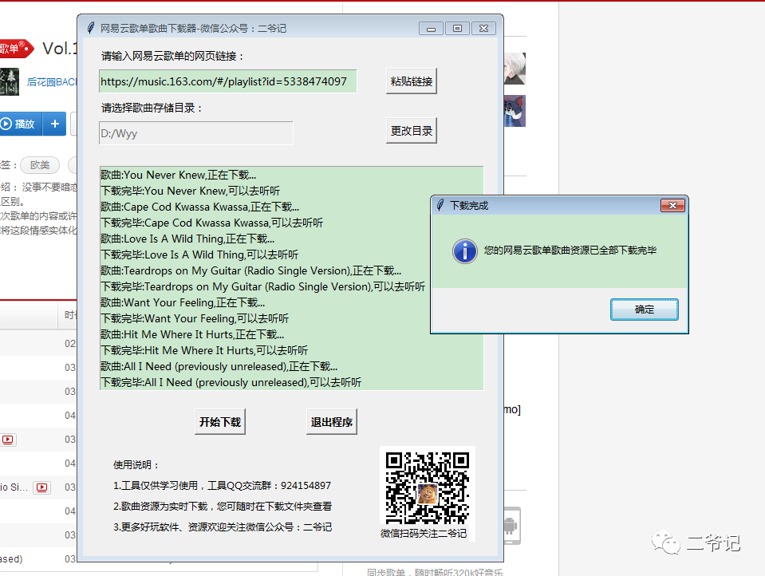Click the Tom cat avatar thumbnail on webpage
Viewport: 765px width, 576px height.
pyautogui.click(x=515, y=111)
